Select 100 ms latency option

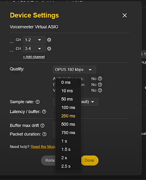[68, 107]
